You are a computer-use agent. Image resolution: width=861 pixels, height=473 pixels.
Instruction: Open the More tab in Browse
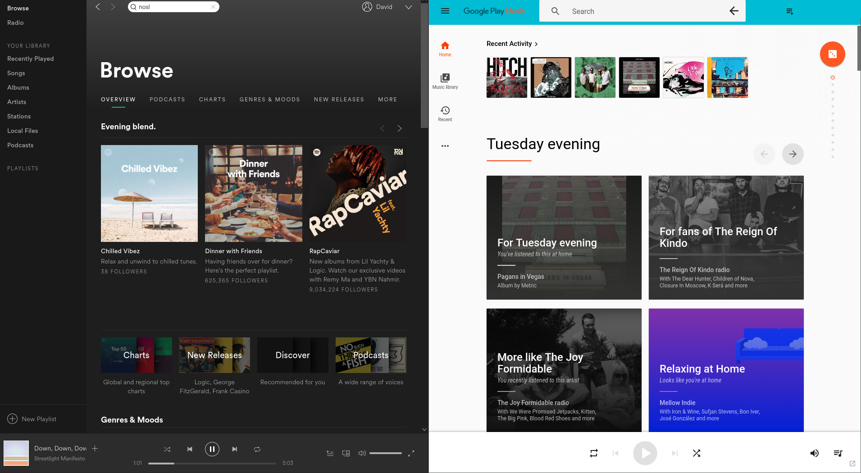coord(387,100)
